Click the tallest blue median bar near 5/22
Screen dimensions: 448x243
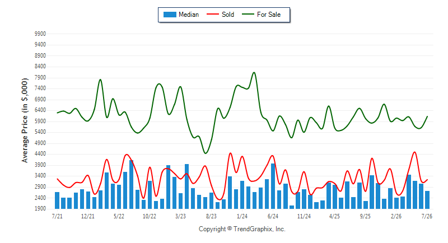pos(131,184)
